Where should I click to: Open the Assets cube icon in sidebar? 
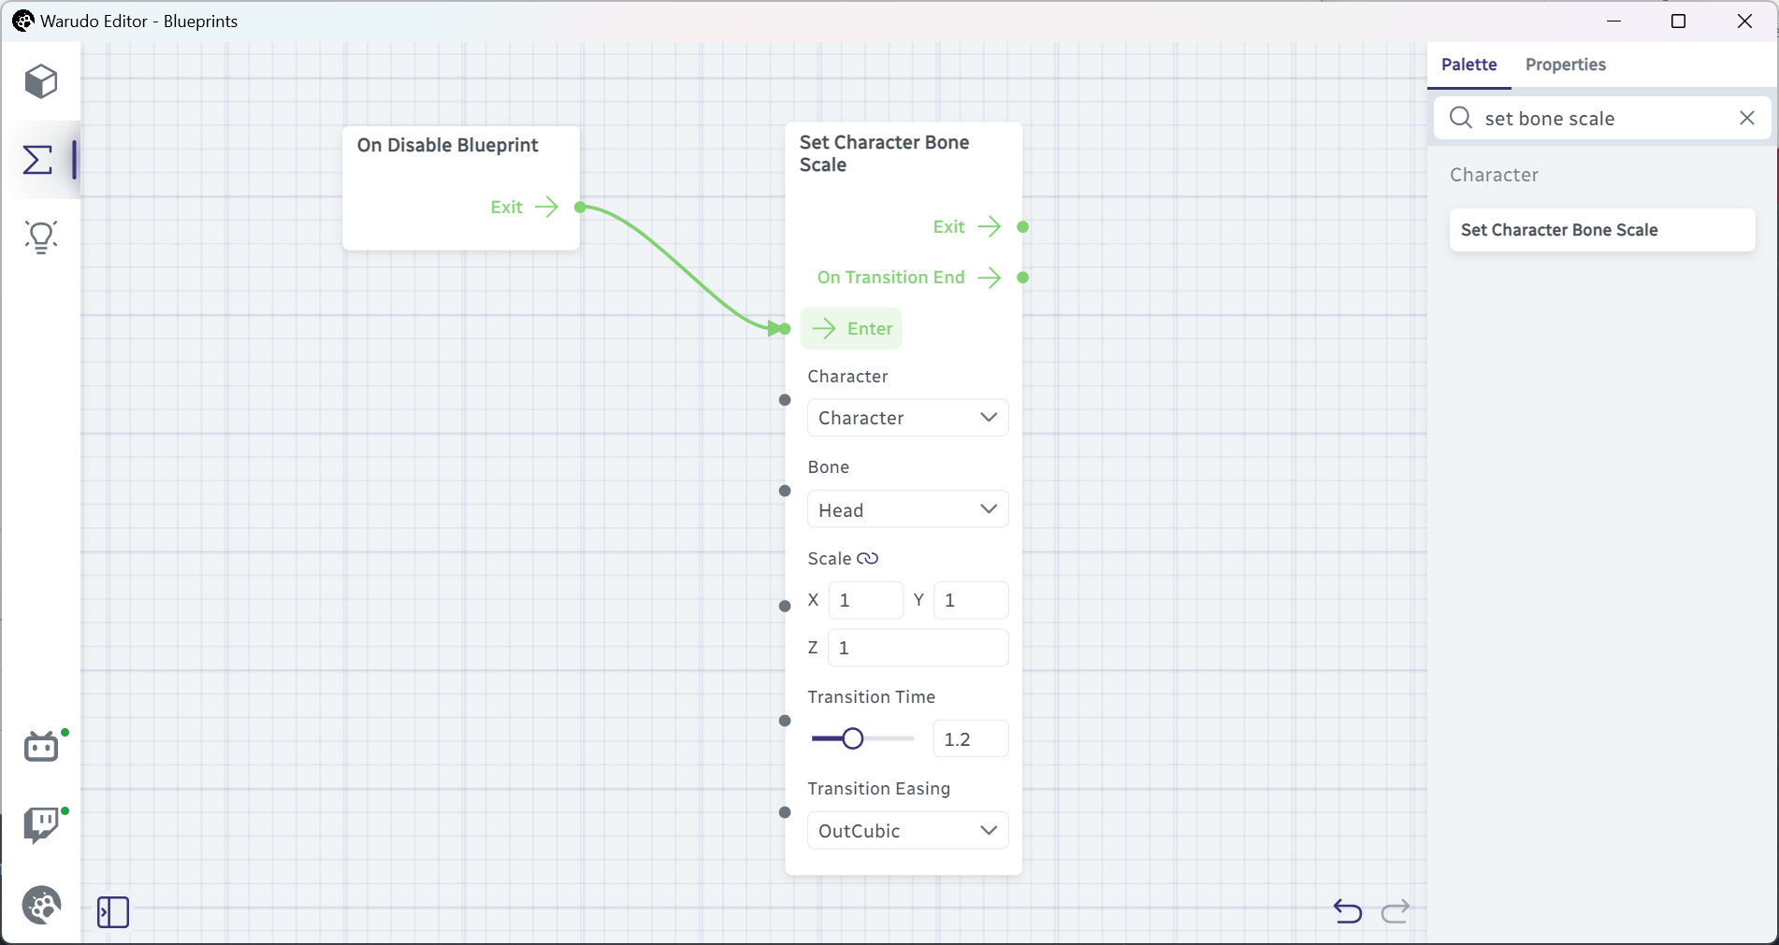tap(41, 81)
